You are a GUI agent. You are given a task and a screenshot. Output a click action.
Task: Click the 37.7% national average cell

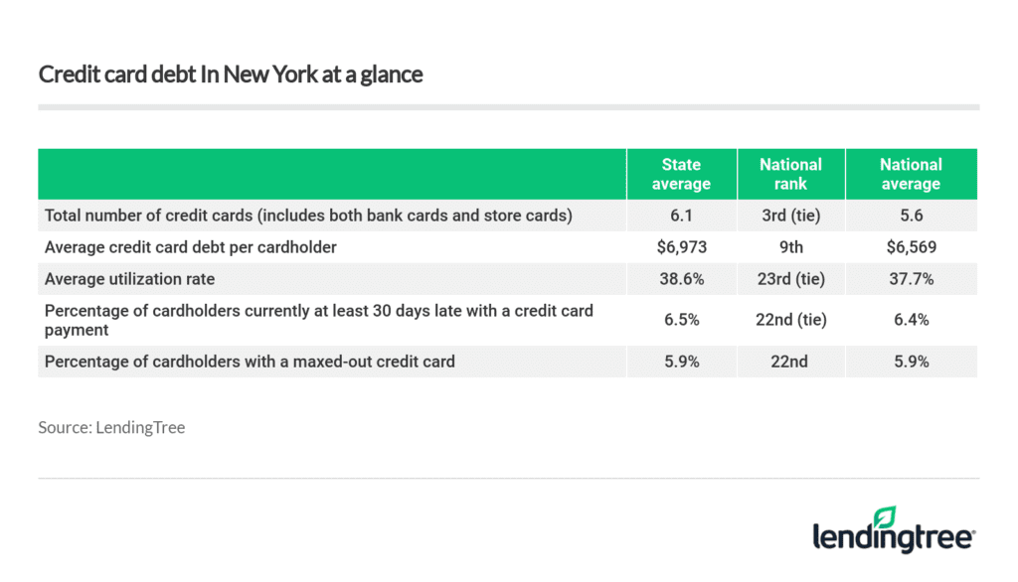(911, 279)
